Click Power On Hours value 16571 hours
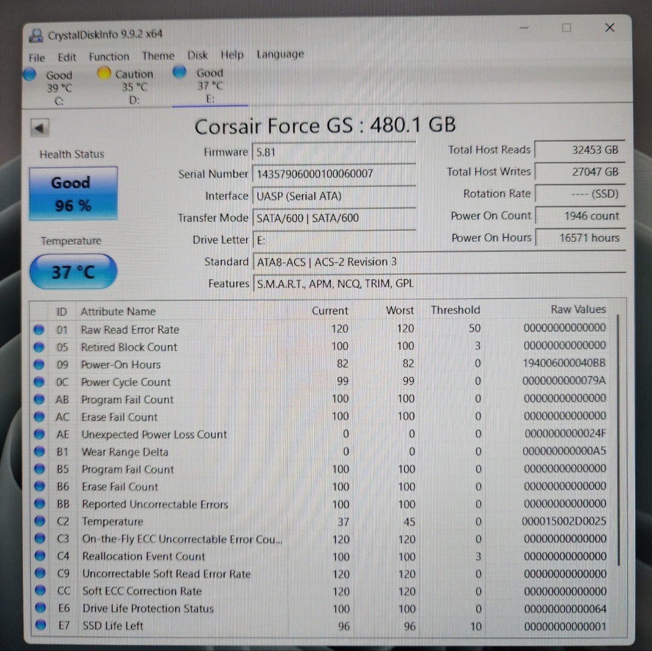 tap(580, 238)
